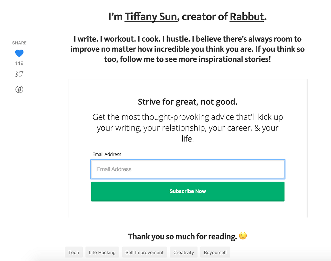
Task: Select the Tech tag
Action: (74, 252)
